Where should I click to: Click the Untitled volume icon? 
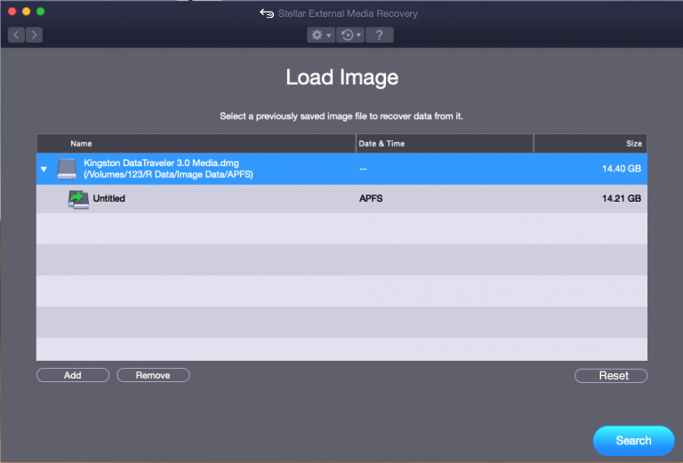[78, 199]
